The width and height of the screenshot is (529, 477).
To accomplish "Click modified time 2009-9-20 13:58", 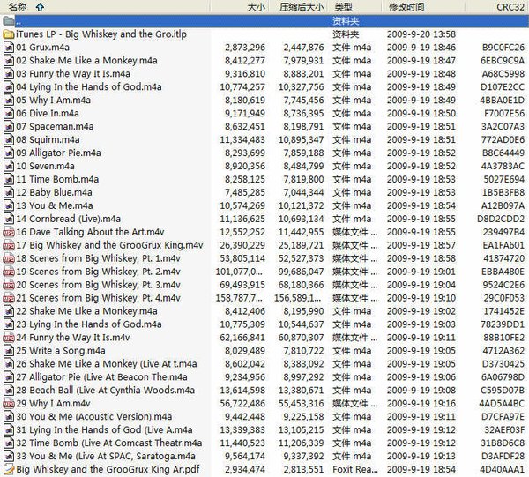I will 421,34.
